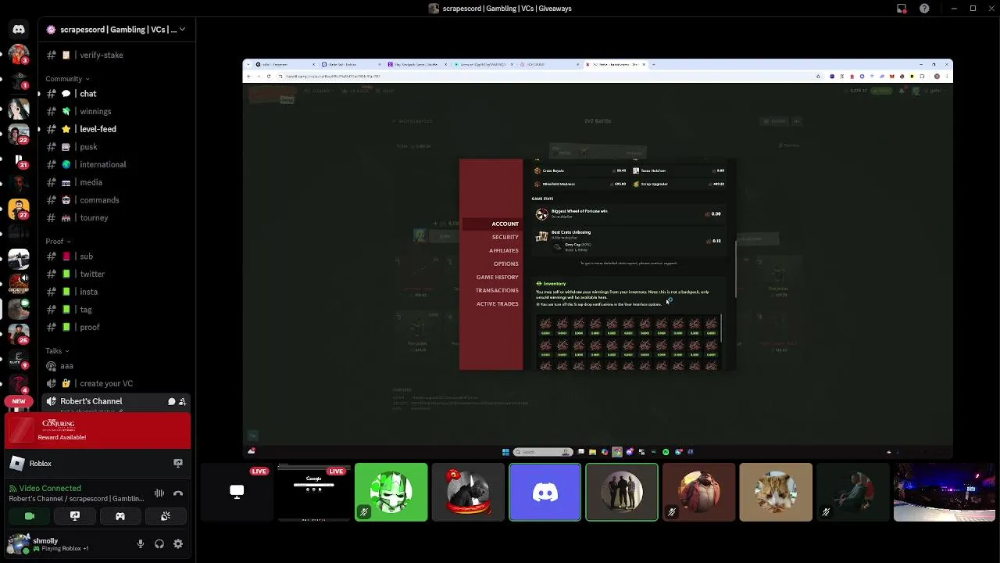Click the shmolly user avatar
The width and height of the screenshot is (1000, 563).
pyautogui.click(x=19, y=543)
